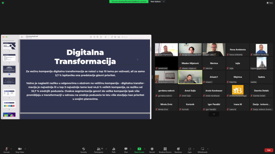275x154 pixels.
Task: Select the sanela.totic participant tile
Action: coord(166,63)
